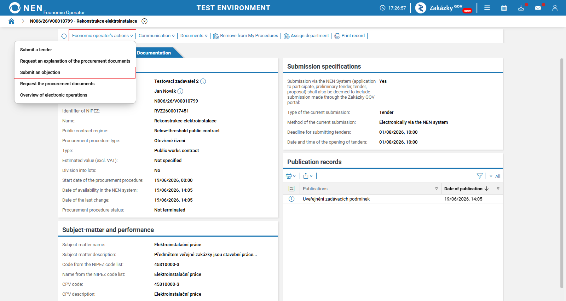566x301 pixels.
Task: Collapse Economic operator's actions dropdown
Action: (102, 36)
